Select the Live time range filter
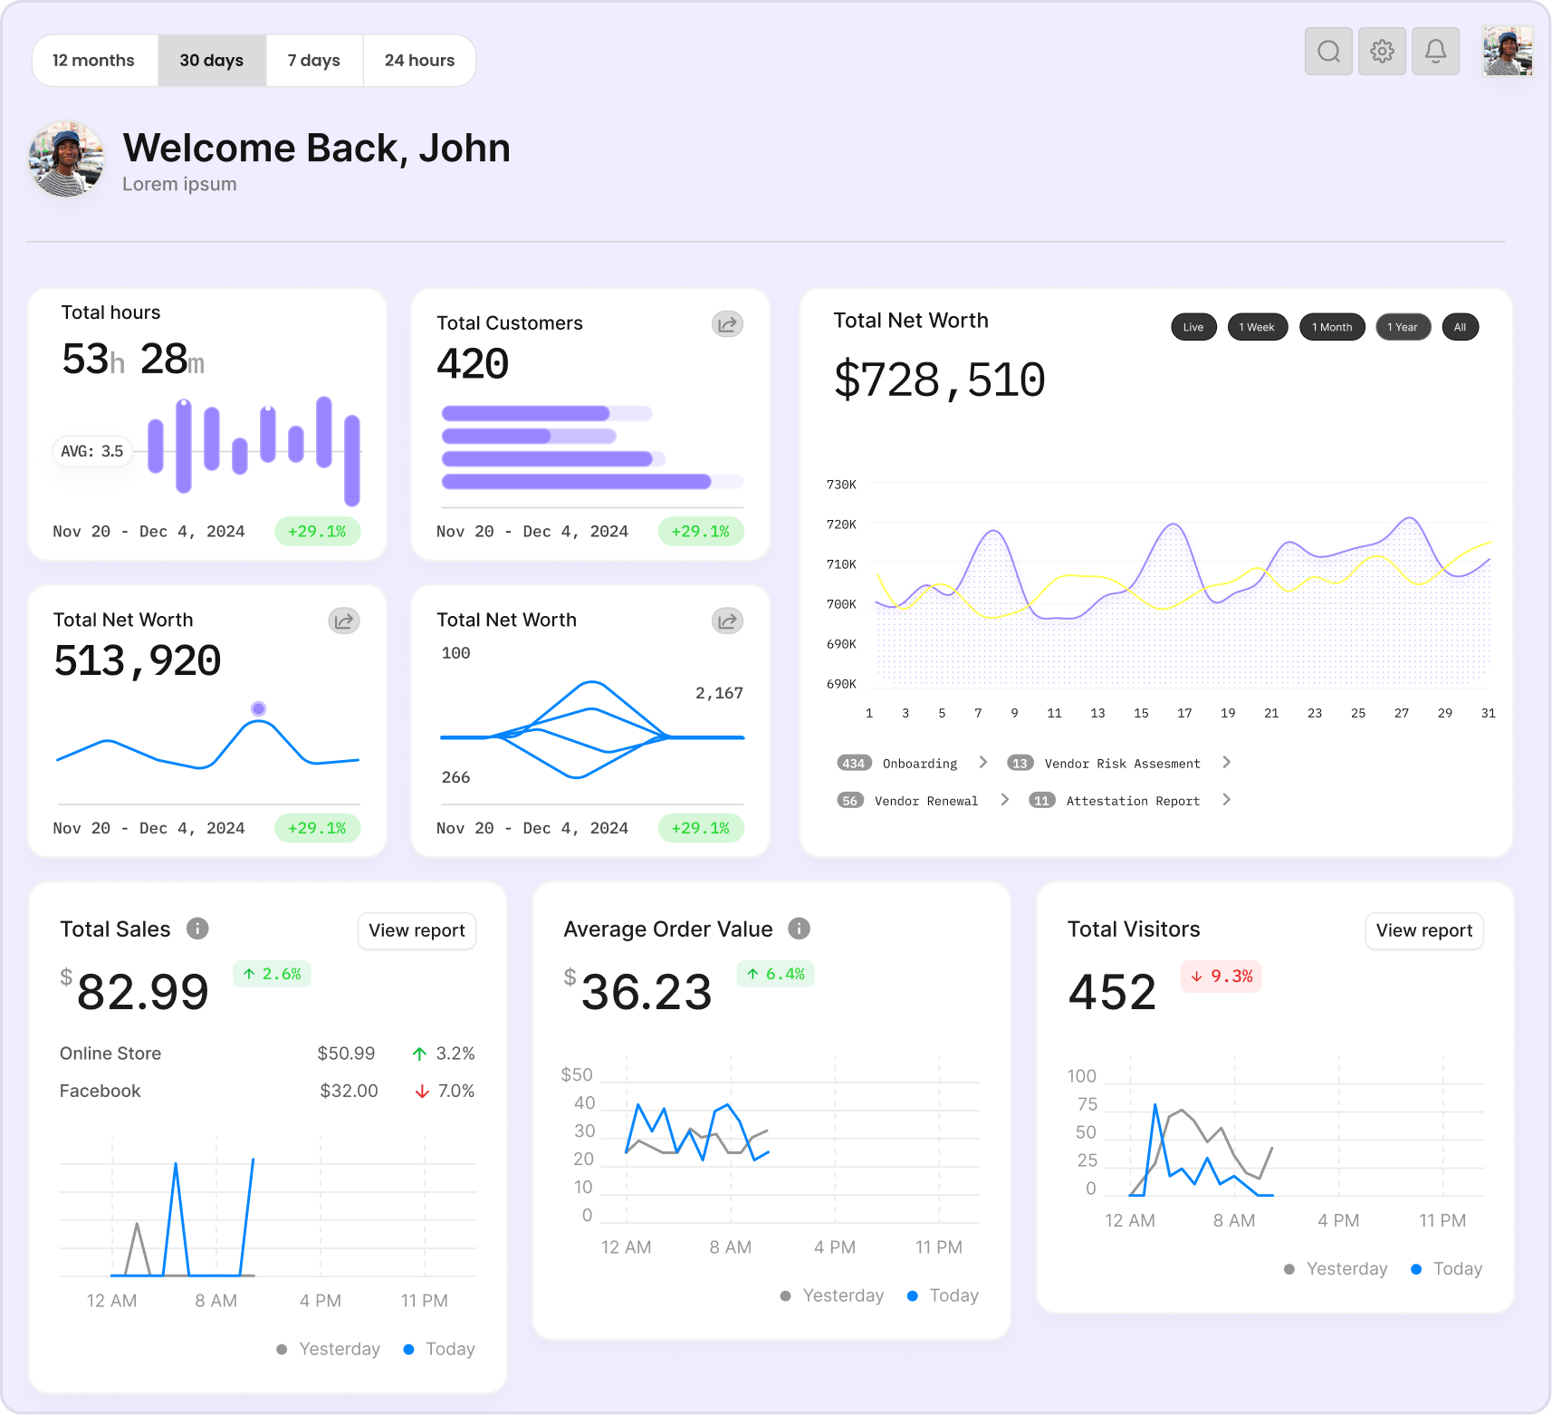 coord(1193,327)
